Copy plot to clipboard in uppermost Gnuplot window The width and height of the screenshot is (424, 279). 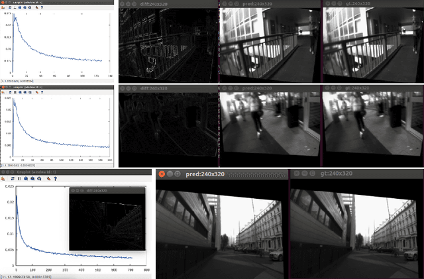coord(3,7)
